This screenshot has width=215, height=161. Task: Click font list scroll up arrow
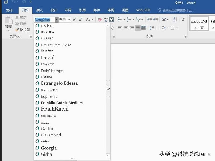(108, 26)
